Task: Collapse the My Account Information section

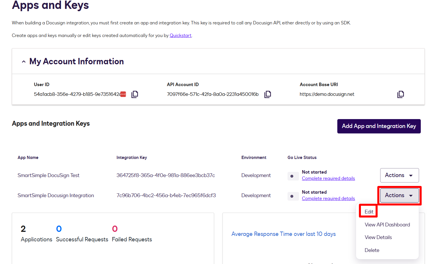Action: coord(24,61)
